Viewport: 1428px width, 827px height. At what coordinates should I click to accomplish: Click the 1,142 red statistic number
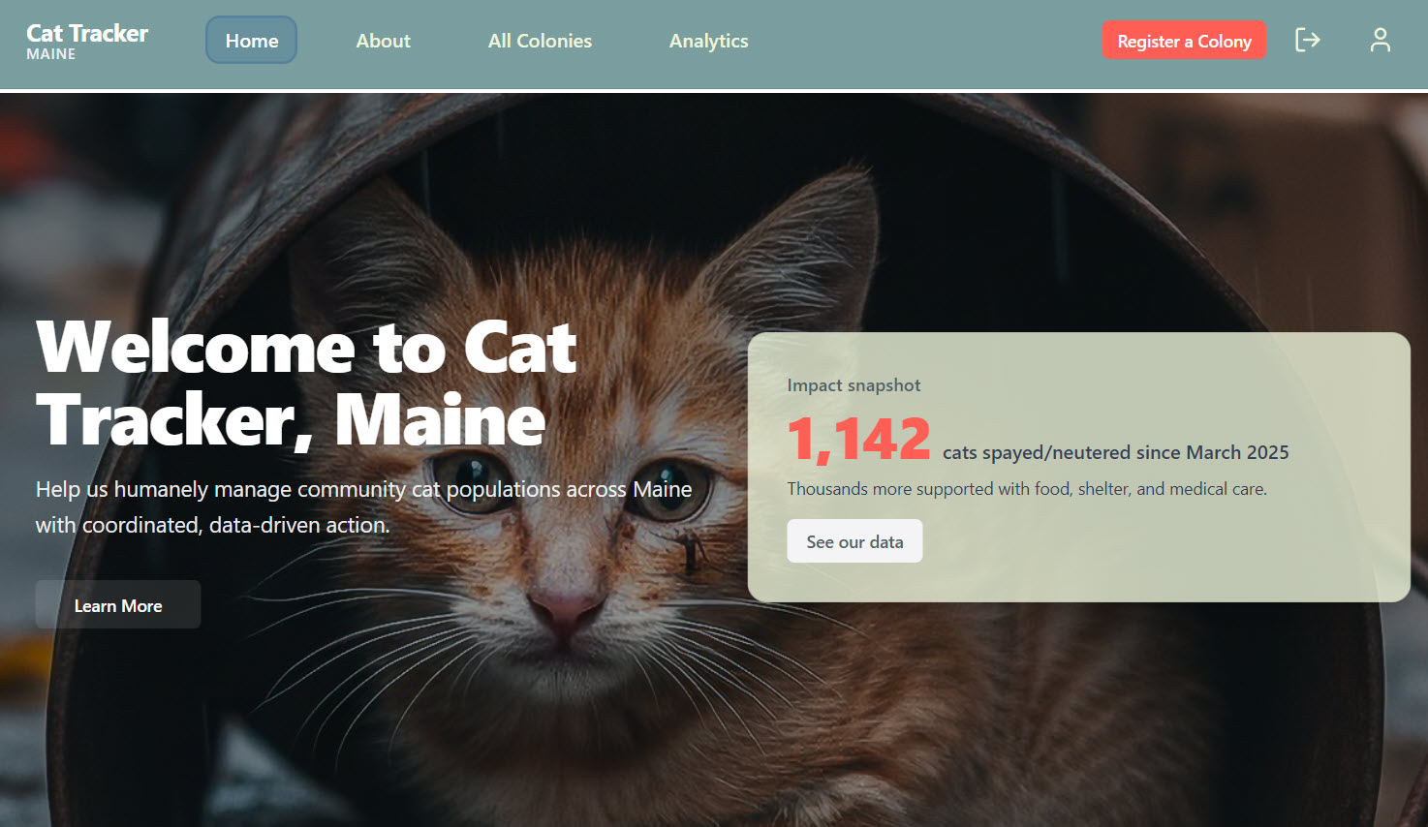point(859,440)
